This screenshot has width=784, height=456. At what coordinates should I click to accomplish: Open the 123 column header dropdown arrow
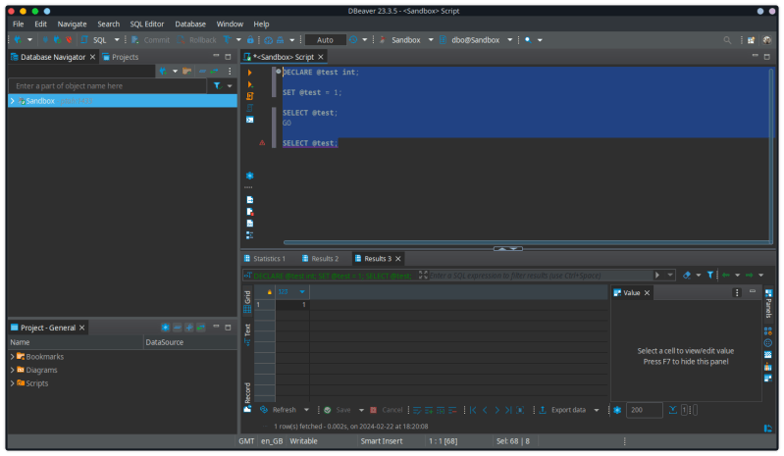[302, 292]
